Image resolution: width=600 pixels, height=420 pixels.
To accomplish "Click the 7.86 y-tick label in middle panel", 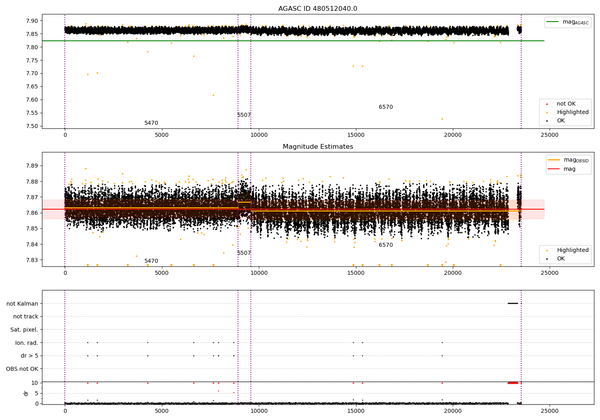I will 32,213.
